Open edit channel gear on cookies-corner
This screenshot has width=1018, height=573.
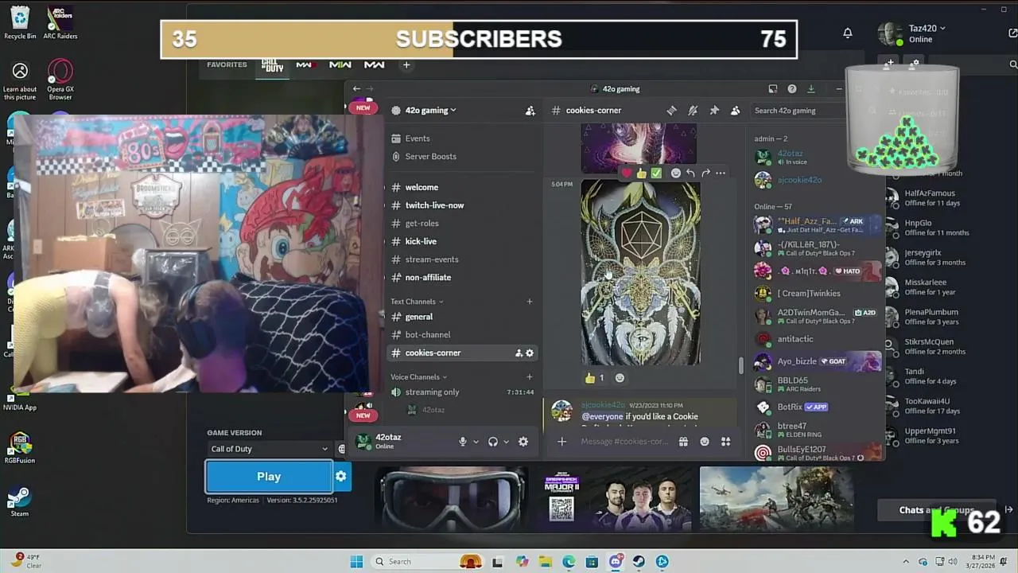point(530,353)
